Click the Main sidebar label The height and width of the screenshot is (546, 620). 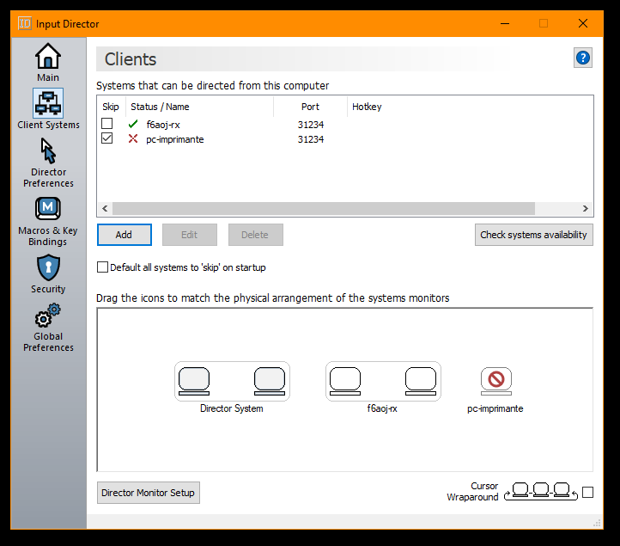pyautogui.click(x=48, y=77)
